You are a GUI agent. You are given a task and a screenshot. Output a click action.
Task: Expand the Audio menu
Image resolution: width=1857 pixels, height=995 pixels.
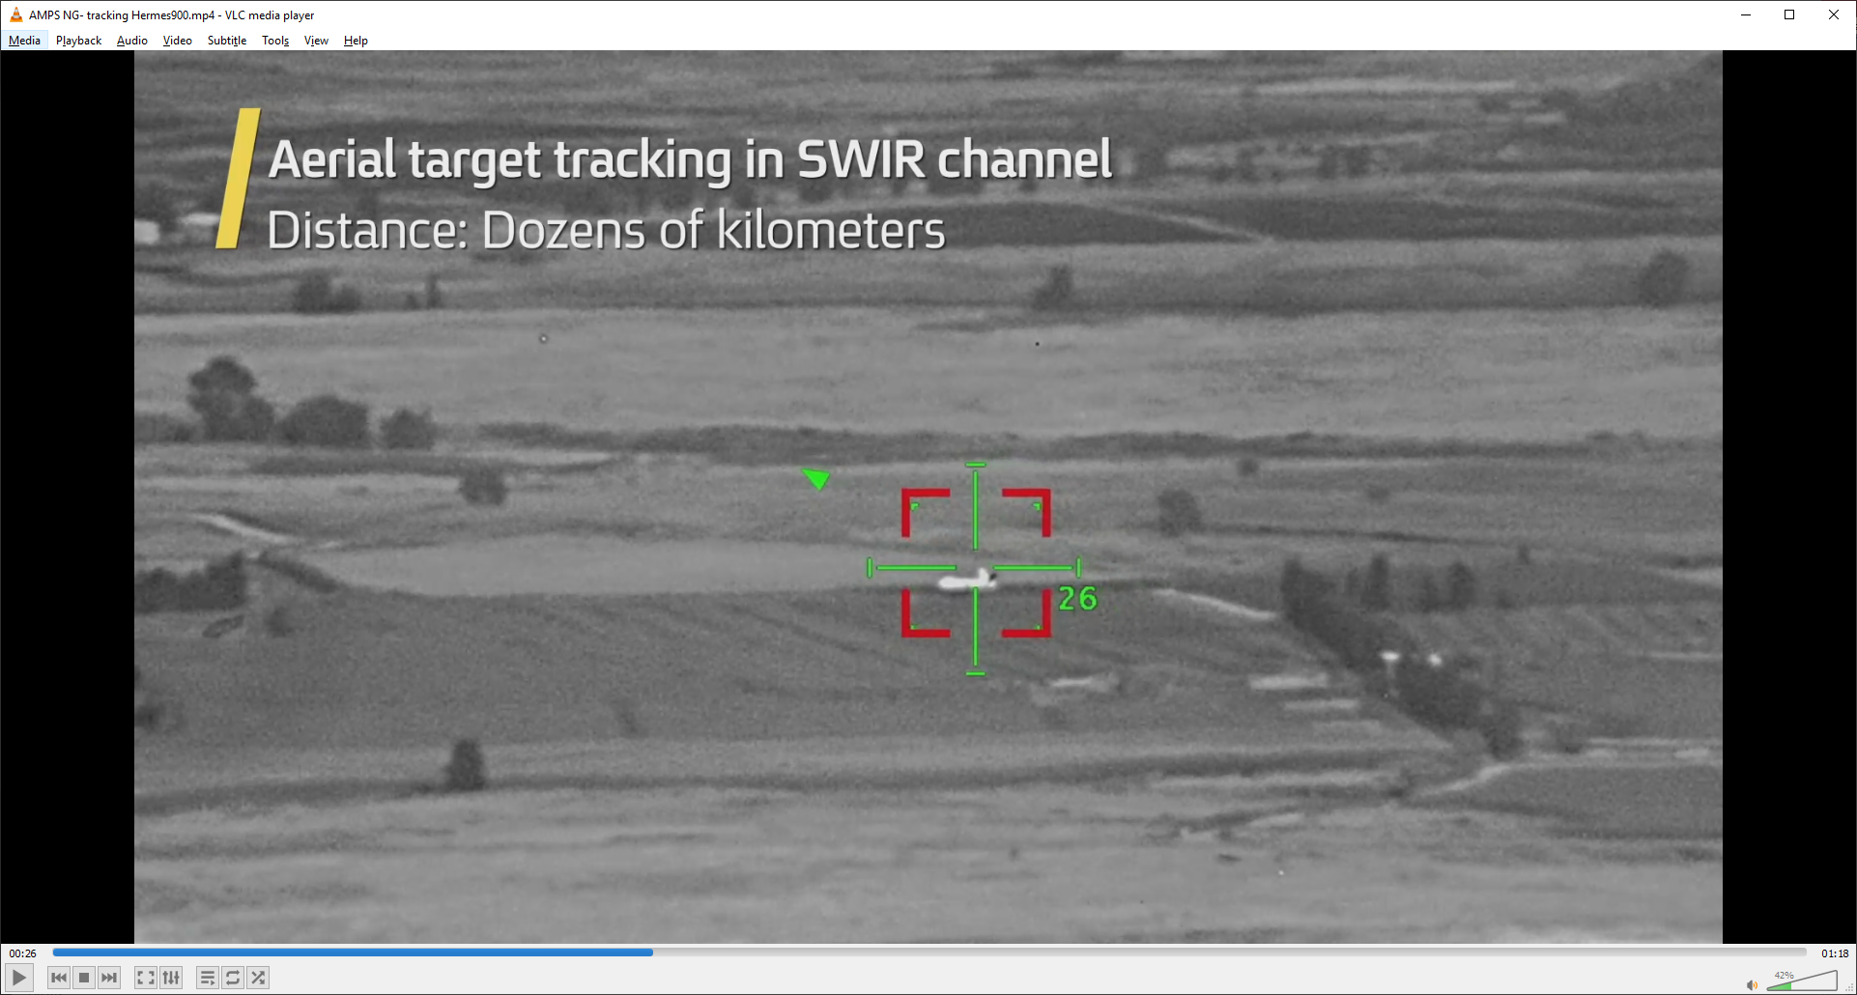pyautogui.click(x=131, y=41)
